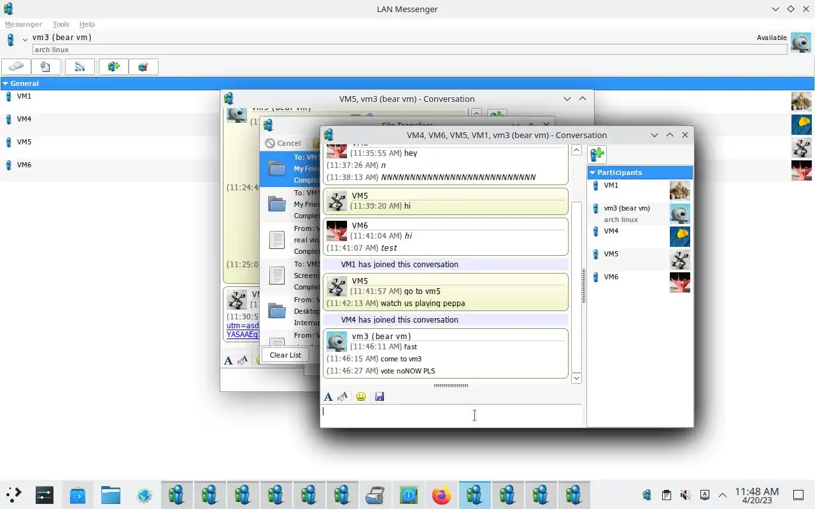Open System Settings from the taskbar
The width and height of the screenshot is (815, 509).
(45, 495)
